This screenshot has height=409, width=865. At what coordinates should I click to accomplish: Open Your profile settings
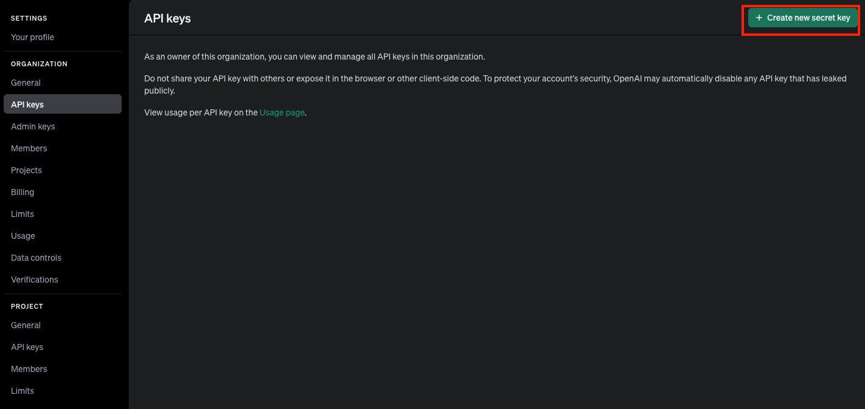[32, 37]
